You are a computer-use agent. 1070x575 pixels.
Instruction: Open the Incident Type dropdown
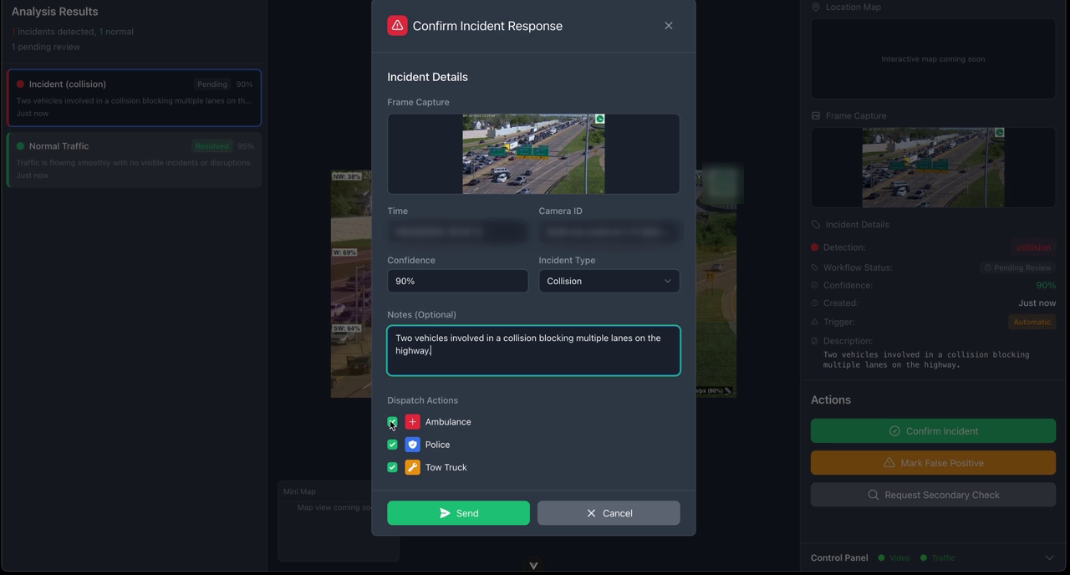point(609,281)
